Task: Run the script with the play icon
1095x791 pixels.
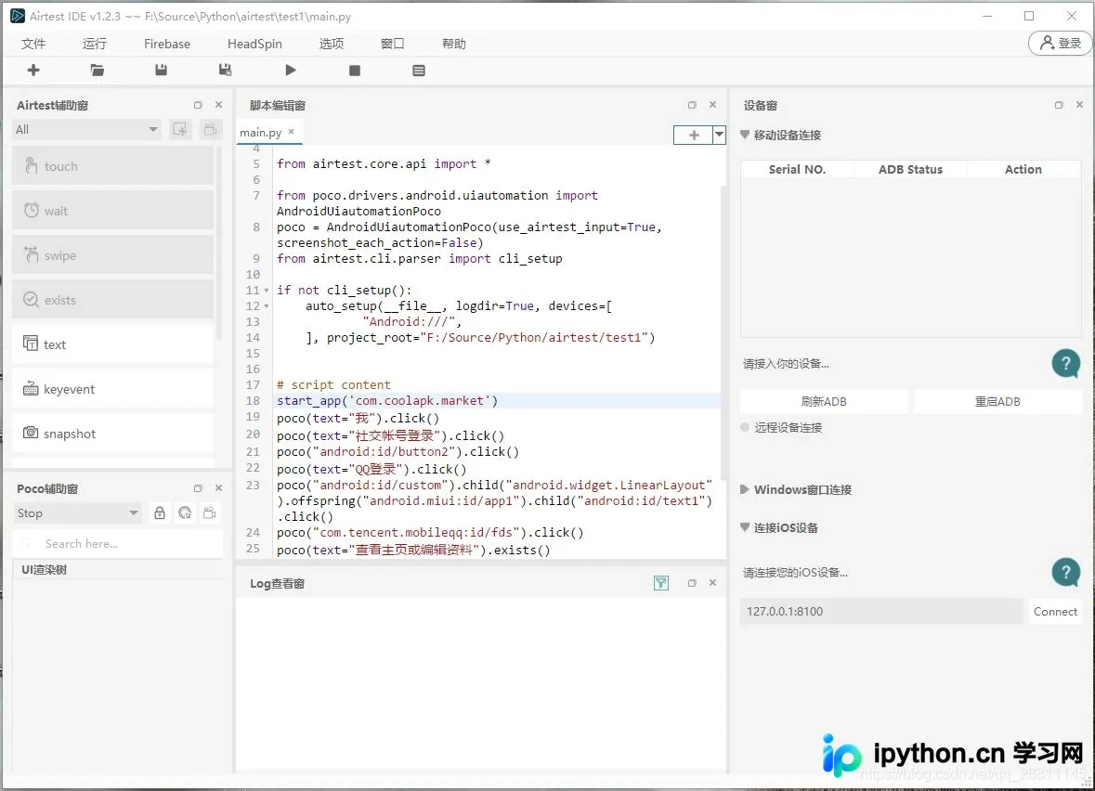Action: 291,70
